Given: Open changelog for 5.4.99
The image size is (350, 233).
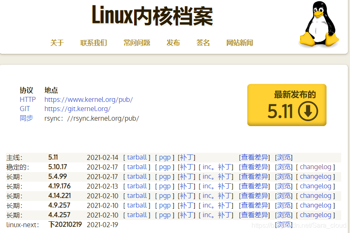Looking at the screenshot, I should pyautogui.click(x=315, y=177).
